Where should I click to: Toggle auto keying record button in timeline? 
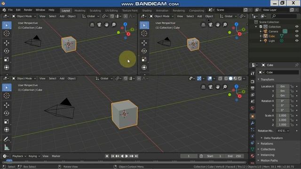pos(107,156)
